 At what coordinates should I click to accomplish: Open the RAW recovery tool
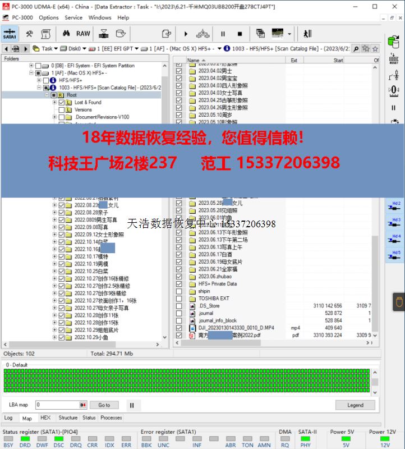83,34
